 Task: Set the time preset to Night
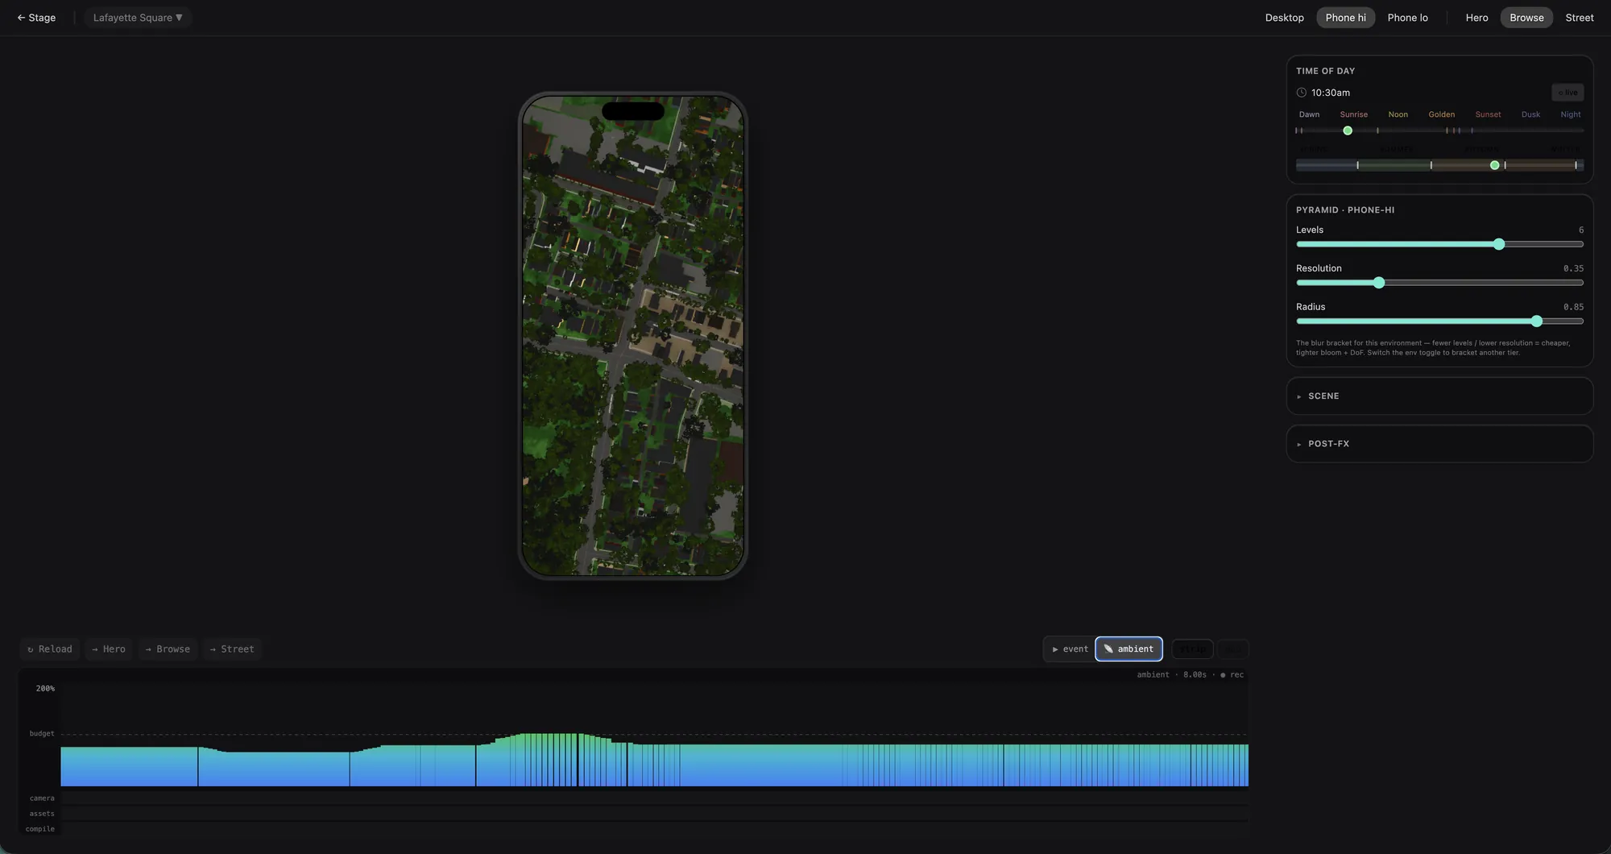click(1570, 114)
